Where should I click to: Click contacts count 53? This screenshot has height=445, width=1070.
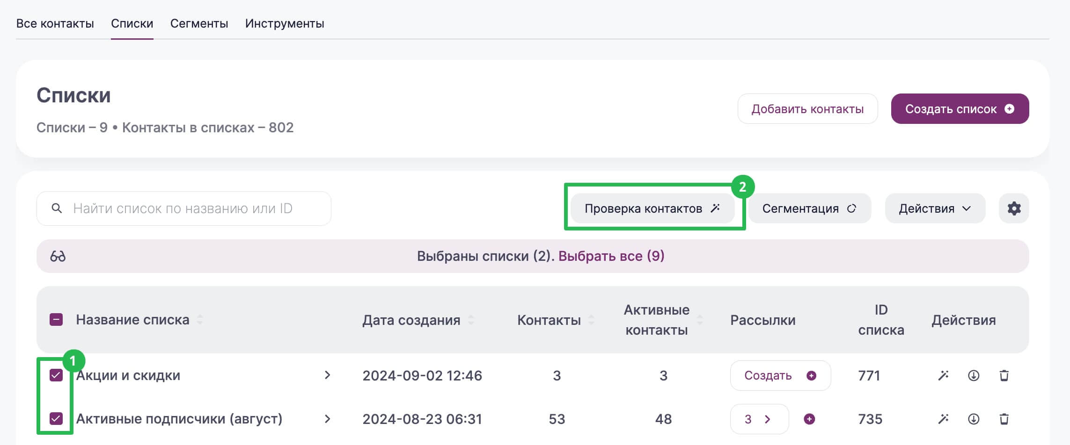click(x=557, y=419)
